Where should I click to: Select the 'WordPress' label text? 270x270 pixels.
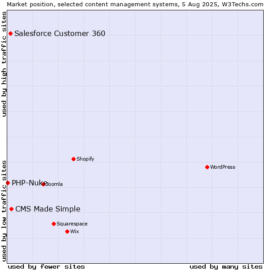coord(223,167)
